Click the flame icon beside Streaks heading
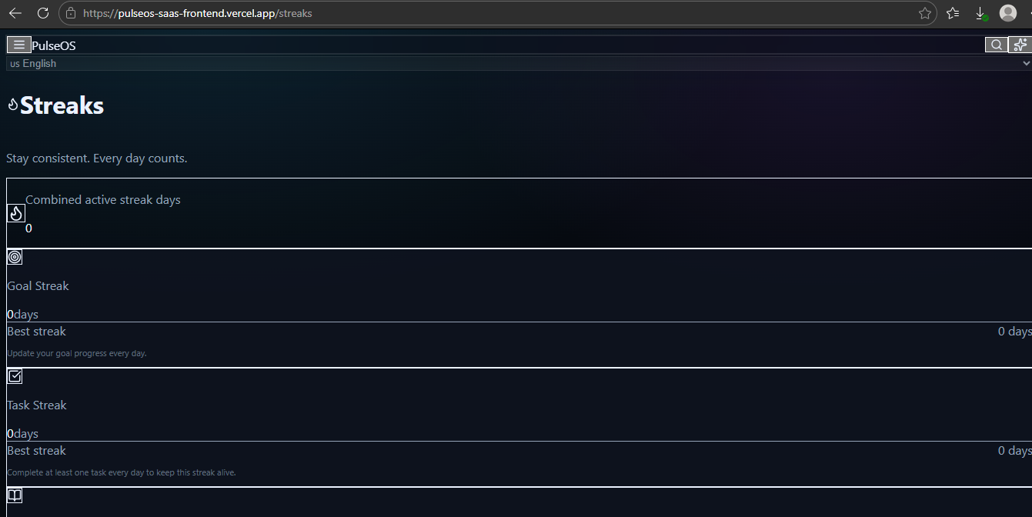 pyautogui.click(x=13, y=105)
